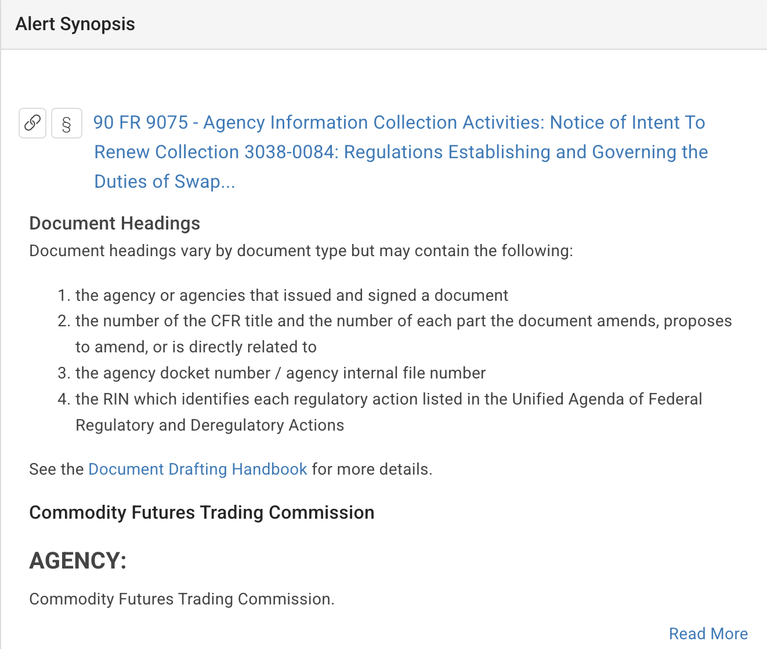Image resolution: width=767 pixels, height=663 pixels.
Task: Click the Alert Synopsis panel header
Action: [75, 24]
